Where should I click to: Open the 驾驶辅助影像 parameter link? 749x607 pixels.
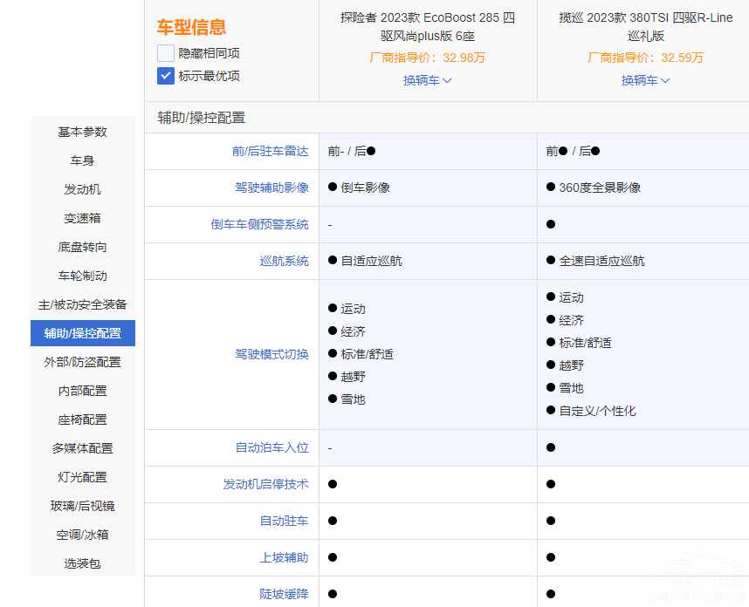click(271, 188)
